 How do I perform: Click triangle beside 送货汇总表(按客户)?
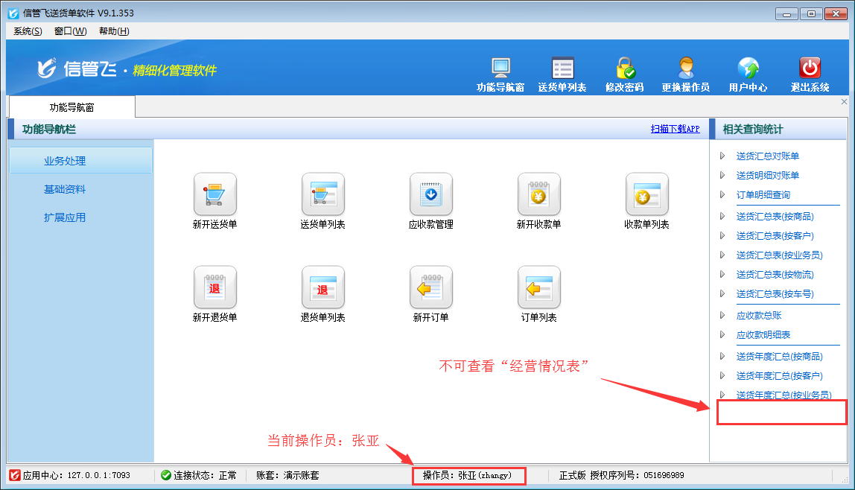point(722,235)
